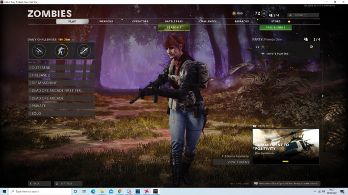Click the Black Ops Cold War taskbar icon
The width and height of the screenshot is (348, 195).
155,191
